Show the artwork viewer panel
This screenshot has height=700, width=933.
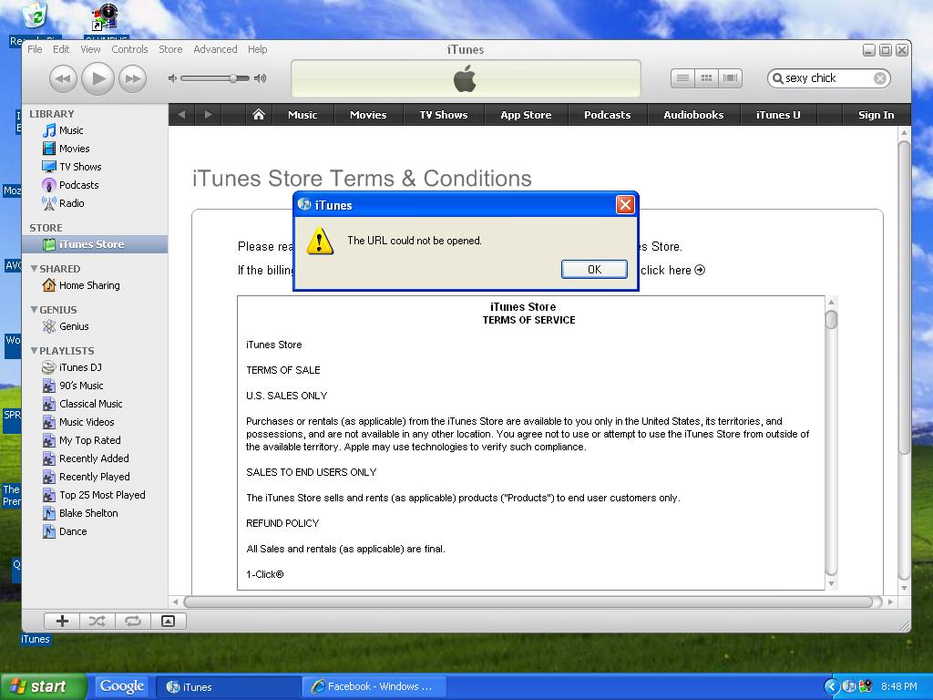coord(169,622)
